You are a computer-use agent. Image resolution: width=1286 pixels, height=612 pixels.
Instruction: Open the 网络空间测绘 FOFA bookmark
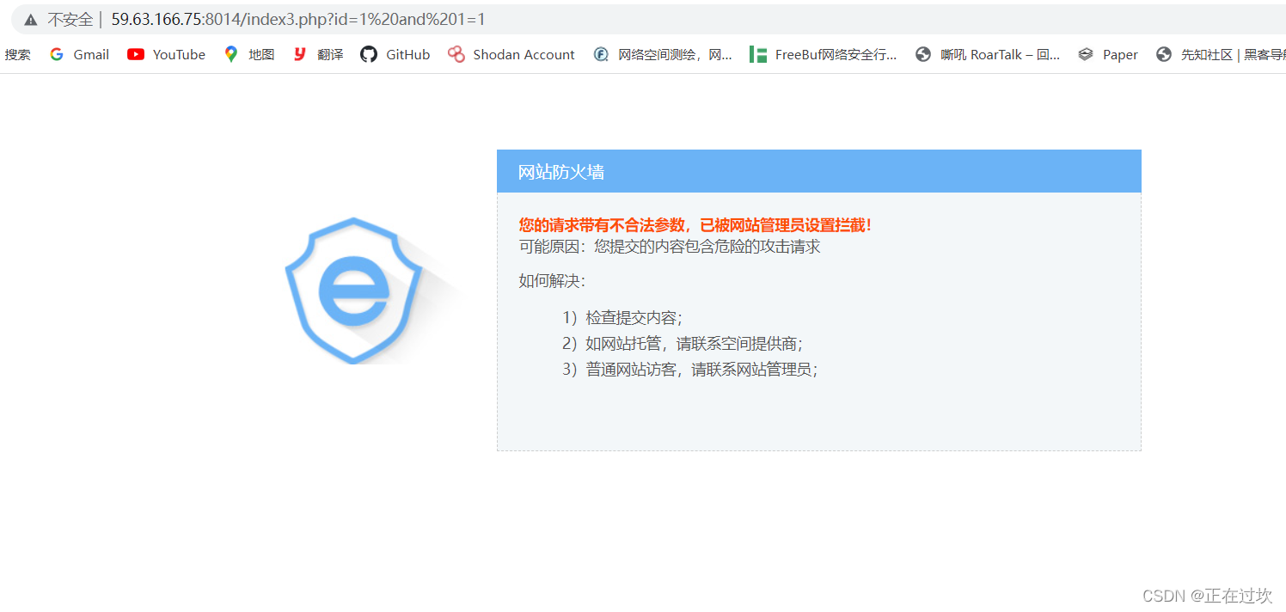[663, 54]
